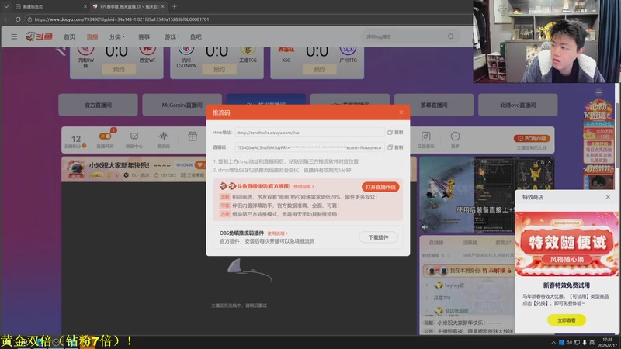Click viewer 开摆778 in ranking
The width and height of the screenshot is (621, 349).
[442, 298]
